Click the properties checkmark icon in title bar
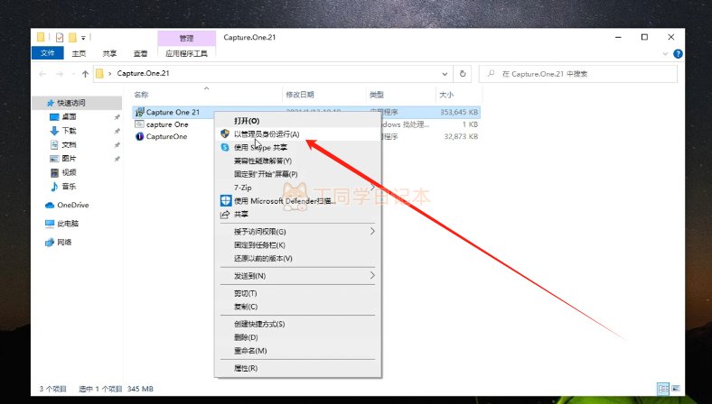 [x=60, y=38]
